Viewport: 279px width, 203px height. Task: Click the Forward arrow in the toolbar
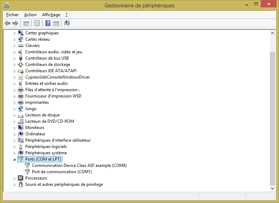coord(15,23)
